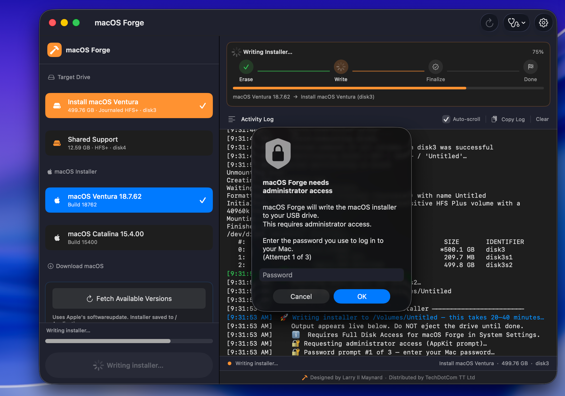The image size is (565, 396).
Task: Click the Copy Log button
Action: (x=508, y=119)
